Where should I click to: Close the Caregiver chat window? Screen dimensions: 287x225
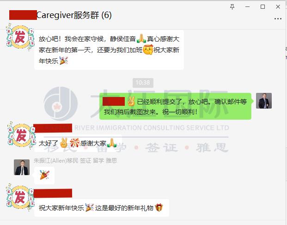278,7
